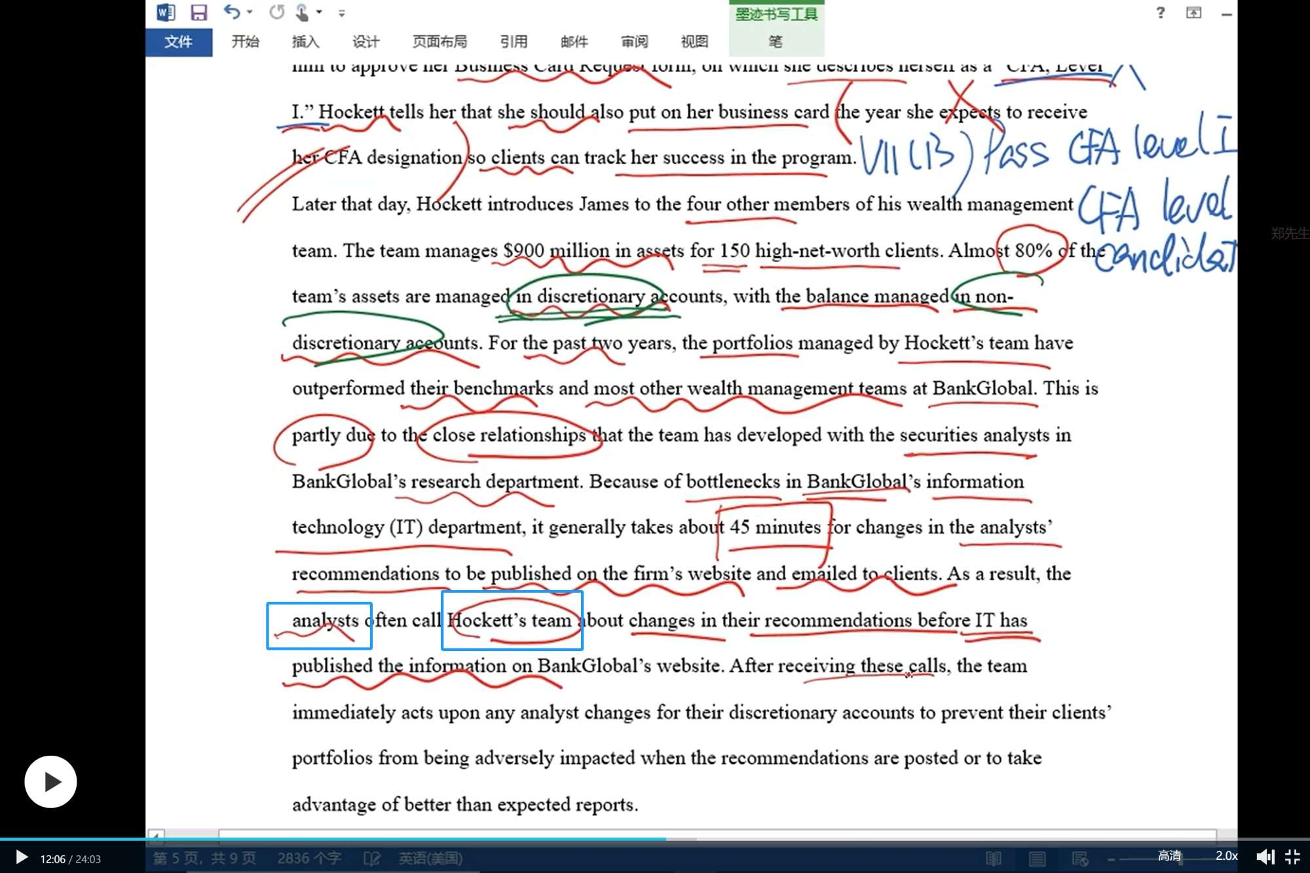Change video quality 高清

coord(1169,855)
